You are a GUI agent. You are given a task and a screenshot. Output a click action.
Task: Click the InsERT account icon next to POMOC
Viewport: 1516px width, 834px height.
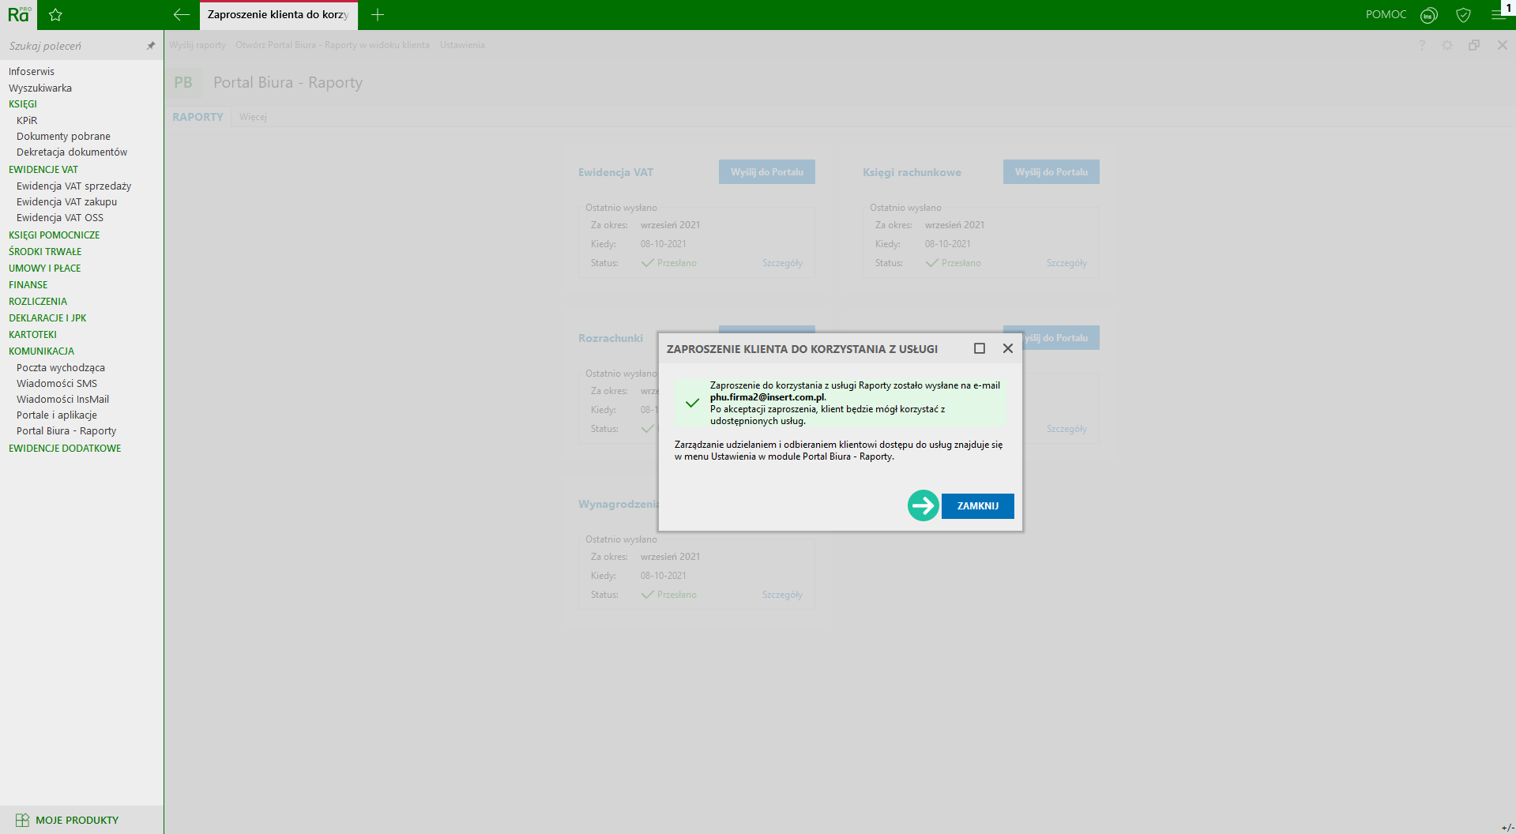[1428, 15]
